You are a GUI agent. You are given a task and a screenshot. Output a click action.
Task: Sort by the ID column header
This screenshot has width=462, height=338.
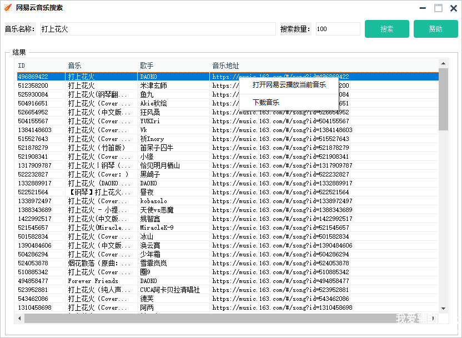(40, 65)
